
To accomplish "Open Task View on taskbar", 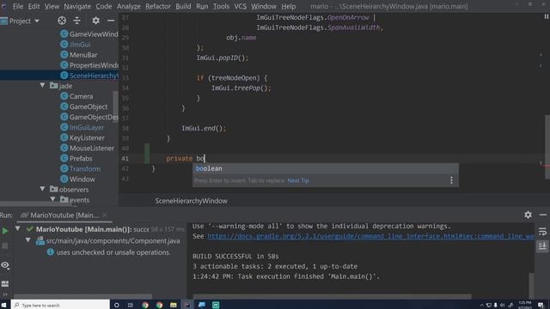I will pos(130,305).
